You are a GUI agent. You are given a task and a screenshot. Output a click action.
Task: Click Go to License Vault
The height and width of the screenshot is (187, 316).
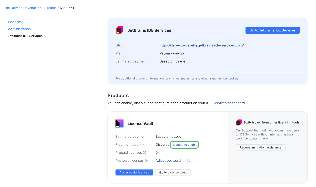(x=173, y=172)
